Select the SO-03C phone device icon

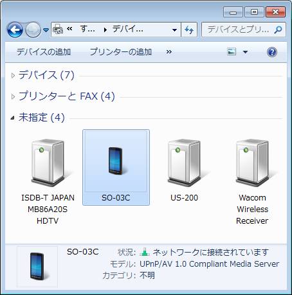pyautogui.click(x=116, y=161)
